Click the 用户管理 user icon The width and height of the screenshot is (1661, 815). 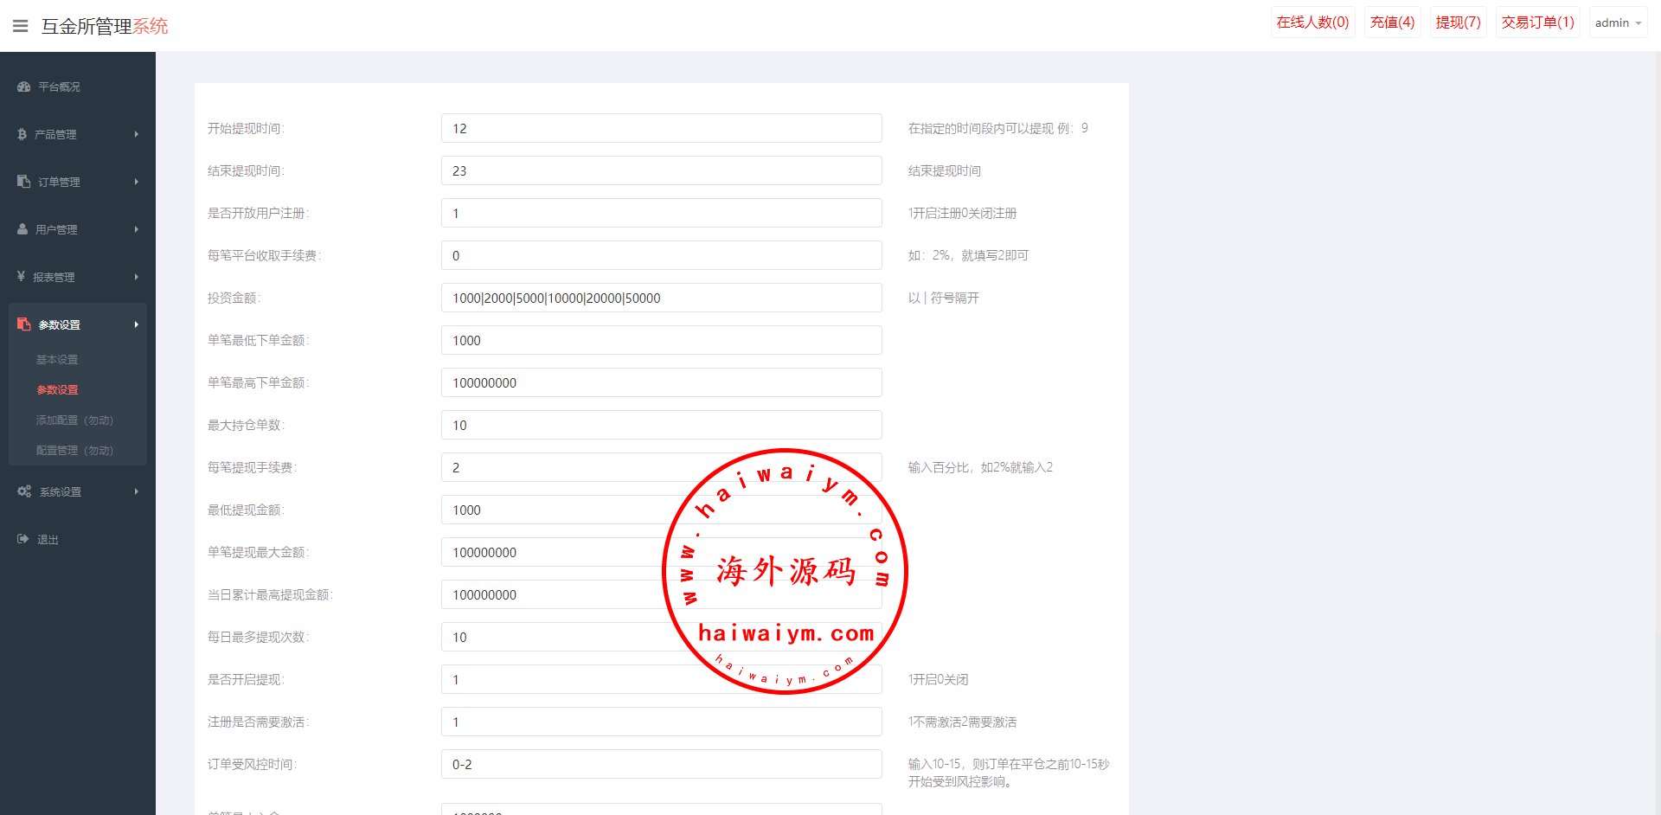click(22, 229)
